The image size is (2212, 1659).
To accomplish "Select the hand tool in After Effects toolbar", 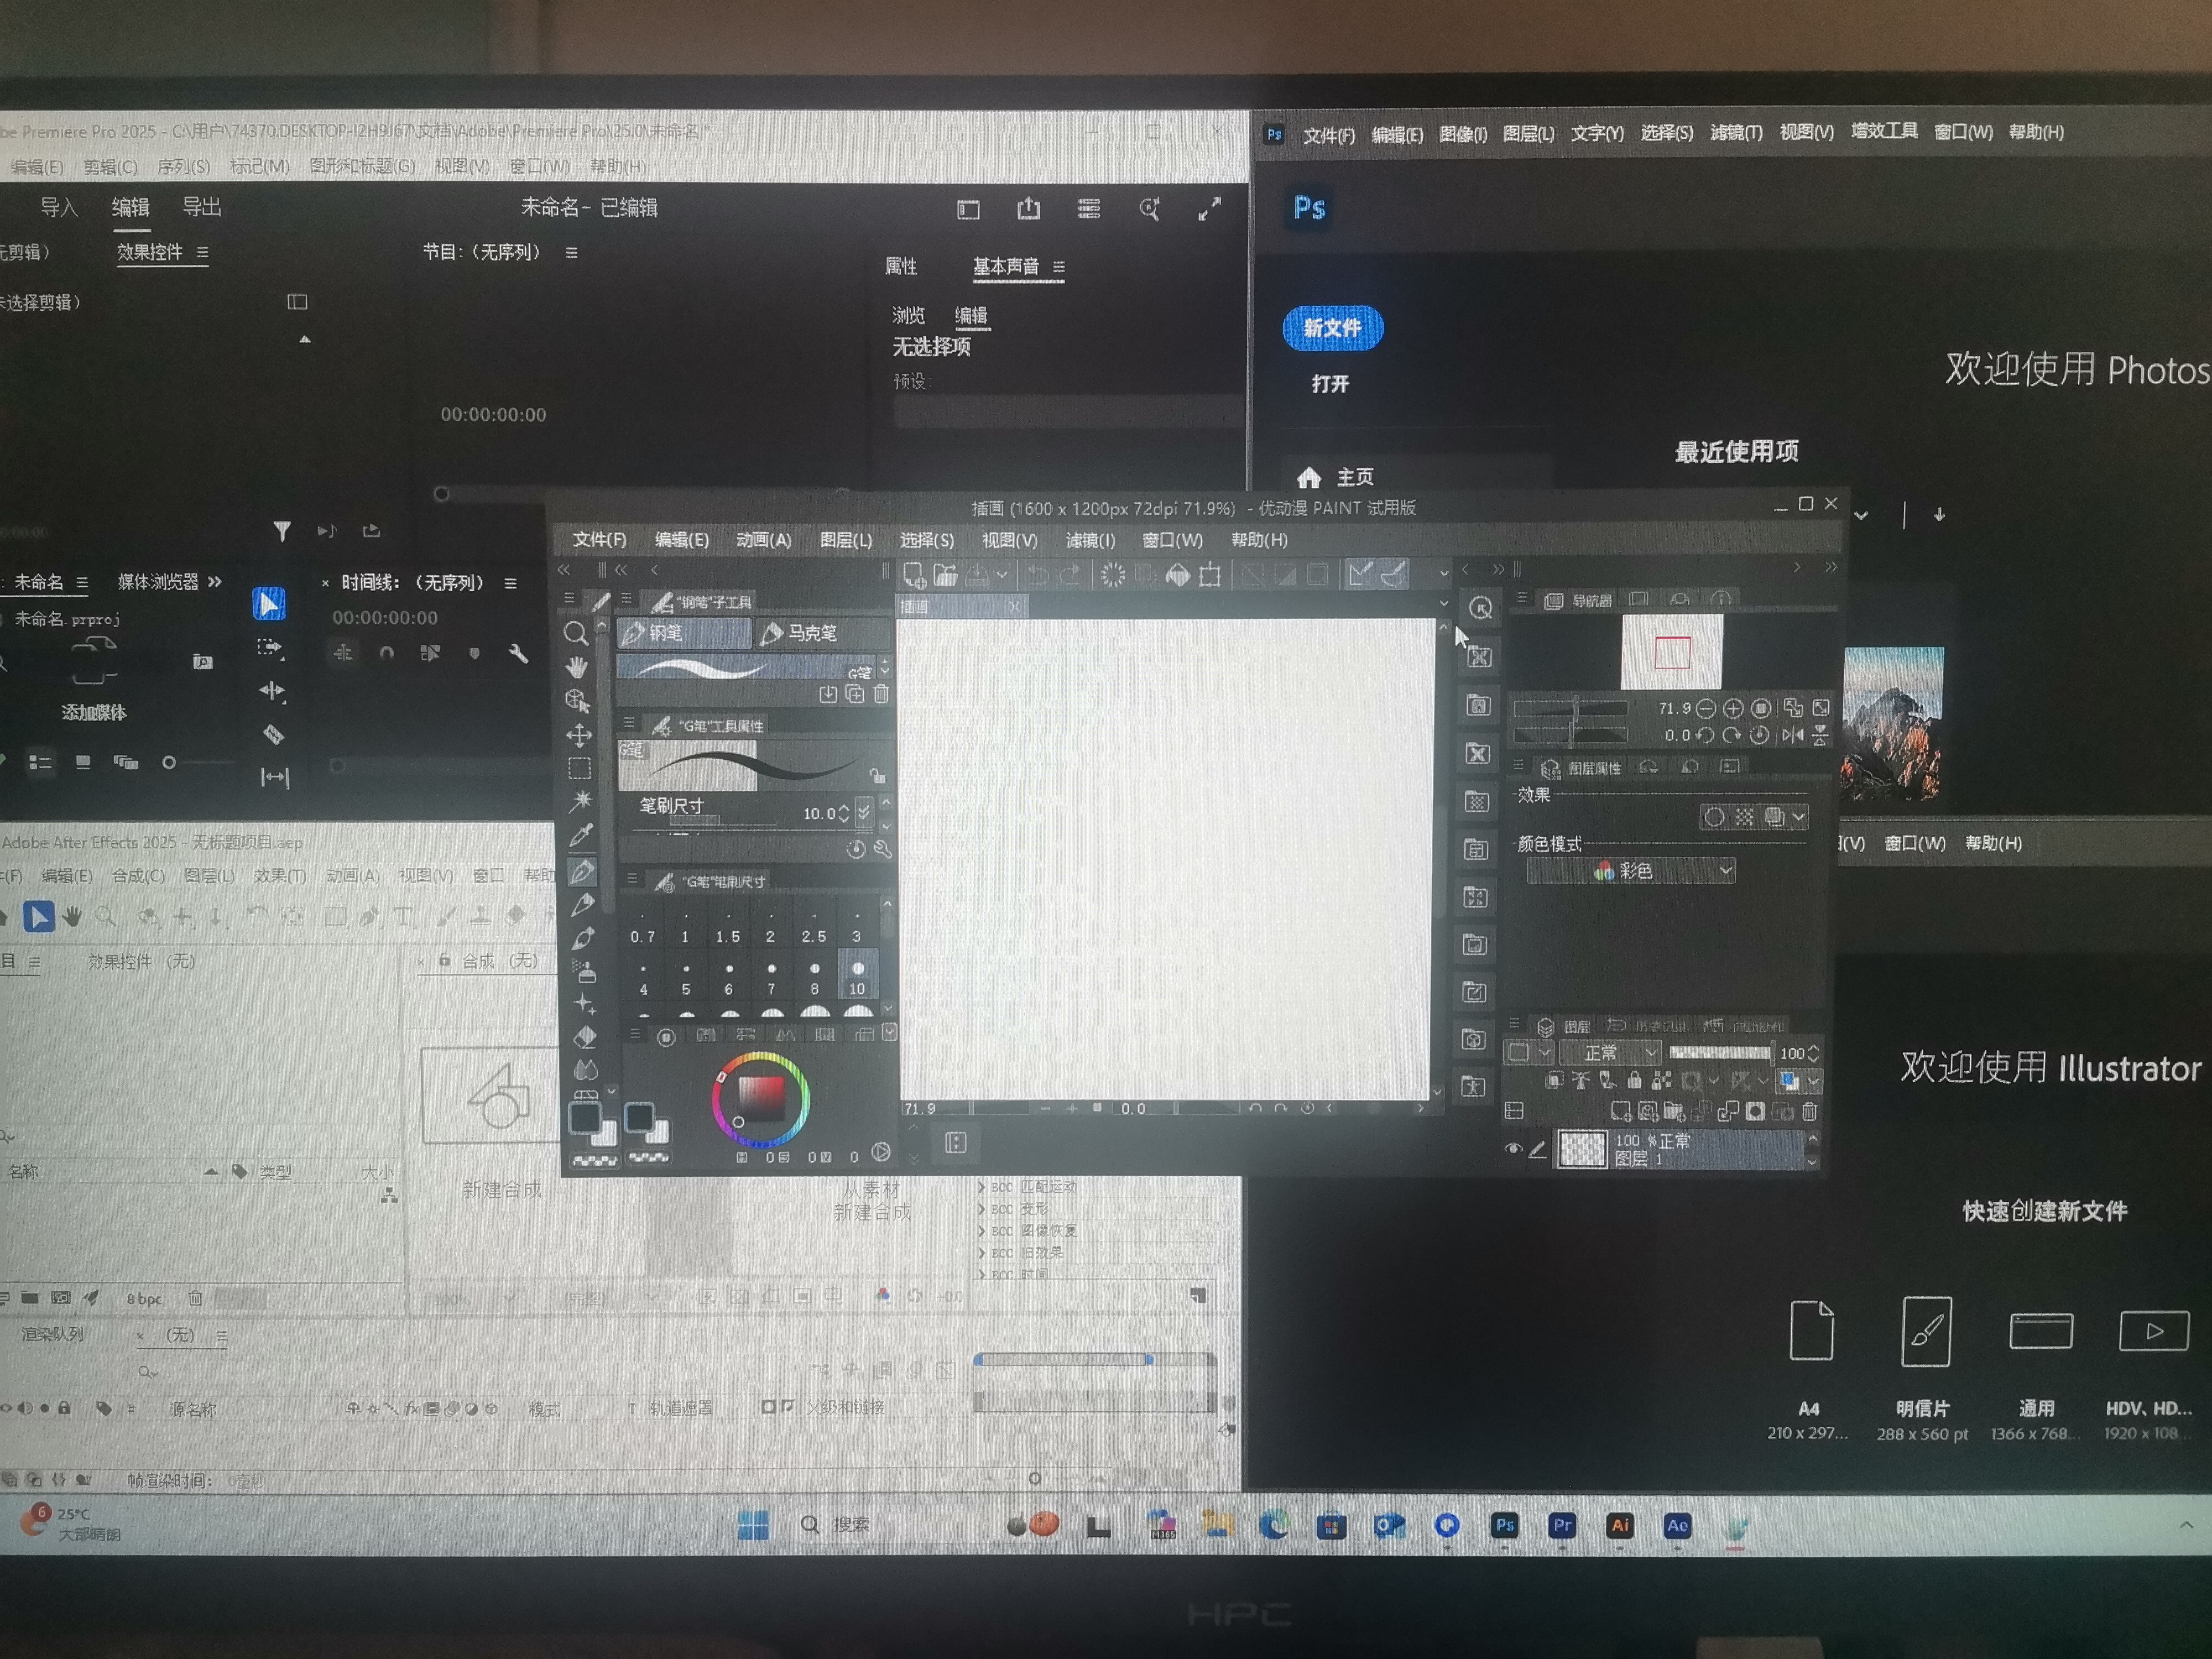I will pyautogui.click(x=72, y=916).
